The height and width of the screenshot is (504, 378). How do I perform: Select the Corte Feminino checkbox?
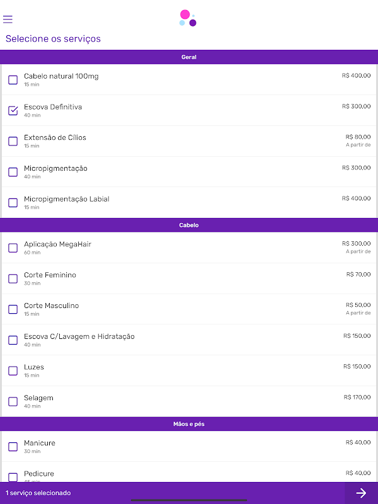tap(13, 278)
